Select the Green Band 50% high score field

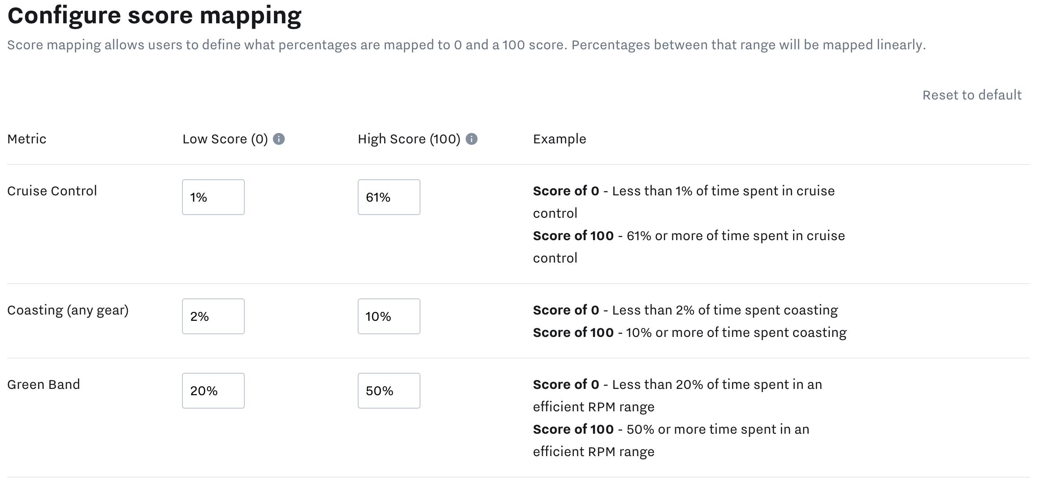(389, 391)
